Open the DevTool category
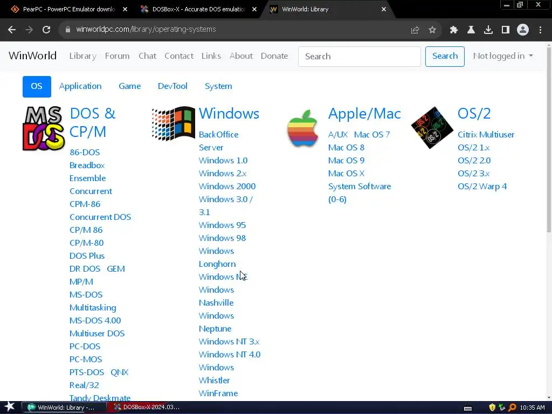Image resolution: width=552 pixels, height=414 pixels. coord(172,86)
